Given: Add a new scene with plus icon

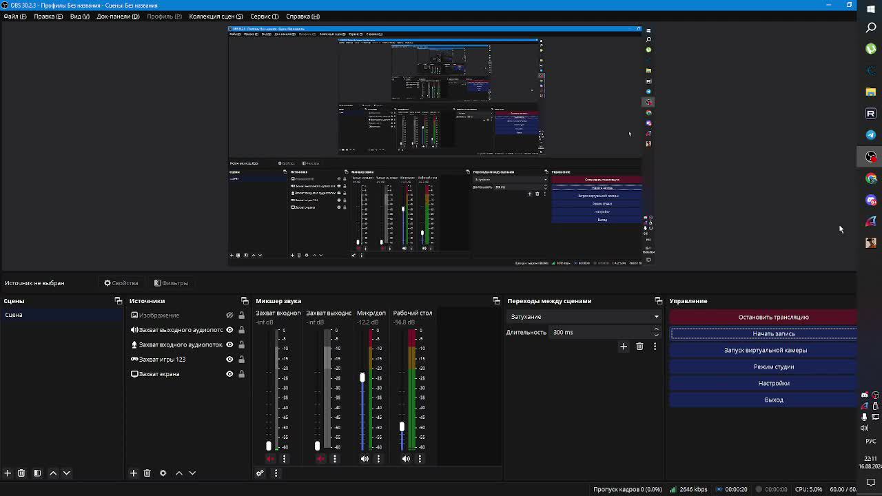Looking at the screenshot, I should [x=8, y=473].
